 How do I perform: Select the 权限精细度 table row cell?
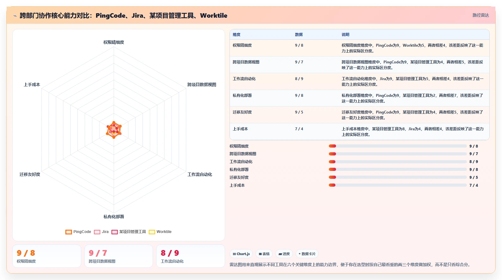(x=242, y=45)
